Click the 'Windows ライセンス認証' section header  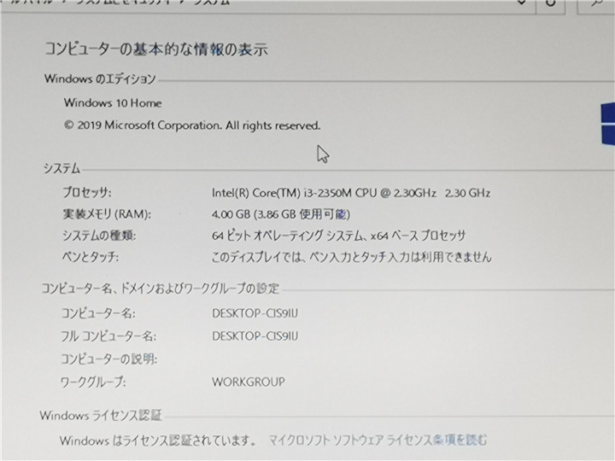point(101,415)
